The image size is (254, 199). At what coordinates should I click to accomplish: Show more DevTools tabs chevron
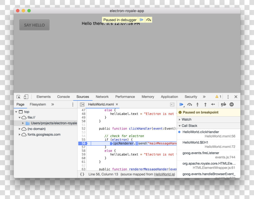[204, 97]
